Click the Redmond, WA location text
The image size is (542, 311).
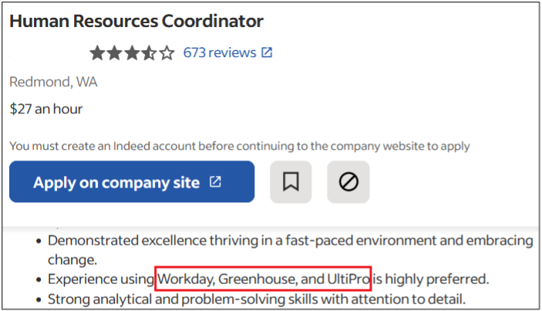(x=53, y=82)
